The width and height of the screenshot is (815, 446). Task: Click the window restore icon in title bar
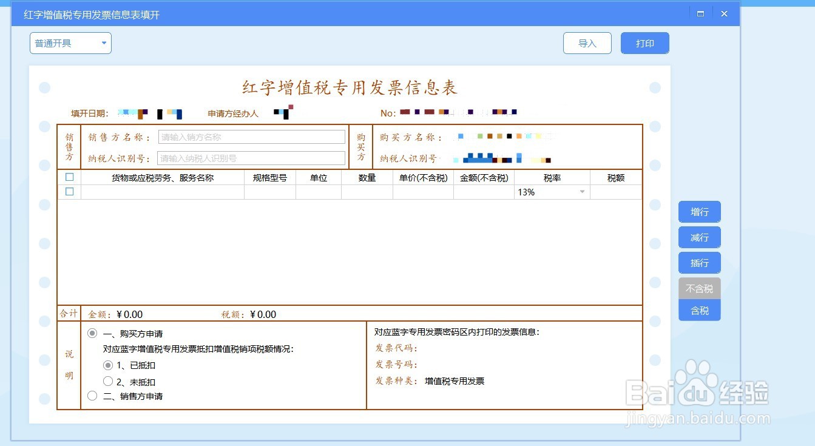click(x=700, y=13)
